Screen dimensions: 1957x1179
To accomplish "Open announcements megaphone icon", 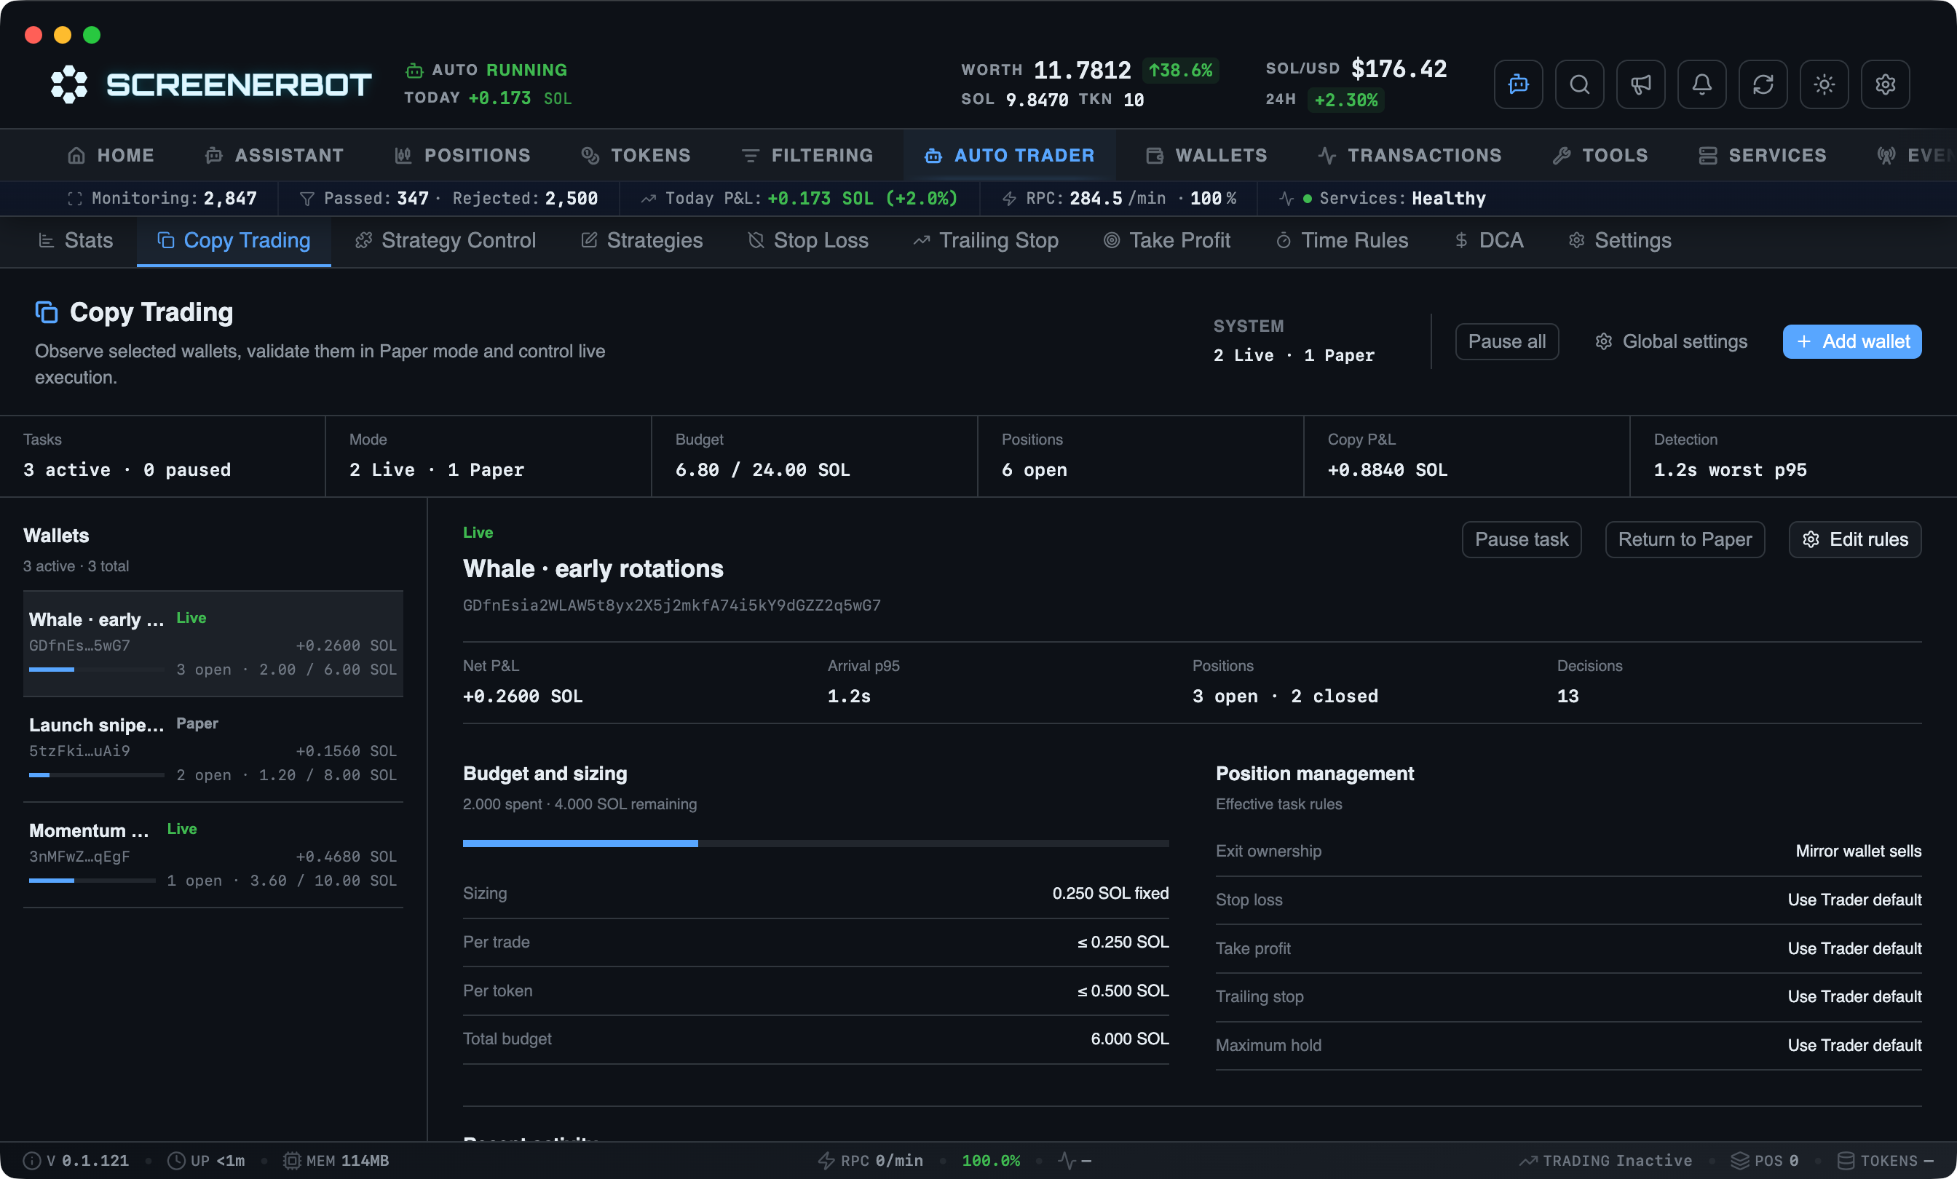I will [x=1640, y=84].
